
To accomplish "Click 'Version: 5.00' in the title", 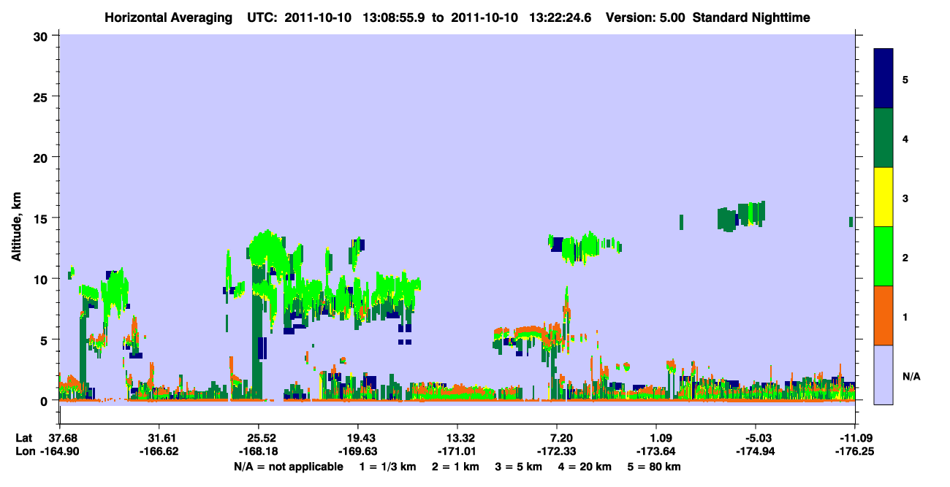I will point(645,17).
